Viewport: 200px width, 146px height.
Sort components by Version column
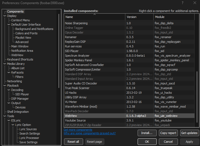(x=140, y=17)
